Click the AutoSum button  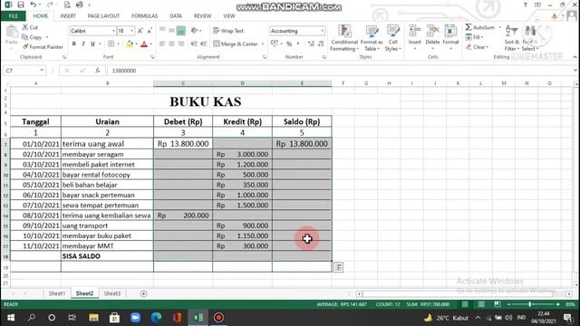(479, 27)
